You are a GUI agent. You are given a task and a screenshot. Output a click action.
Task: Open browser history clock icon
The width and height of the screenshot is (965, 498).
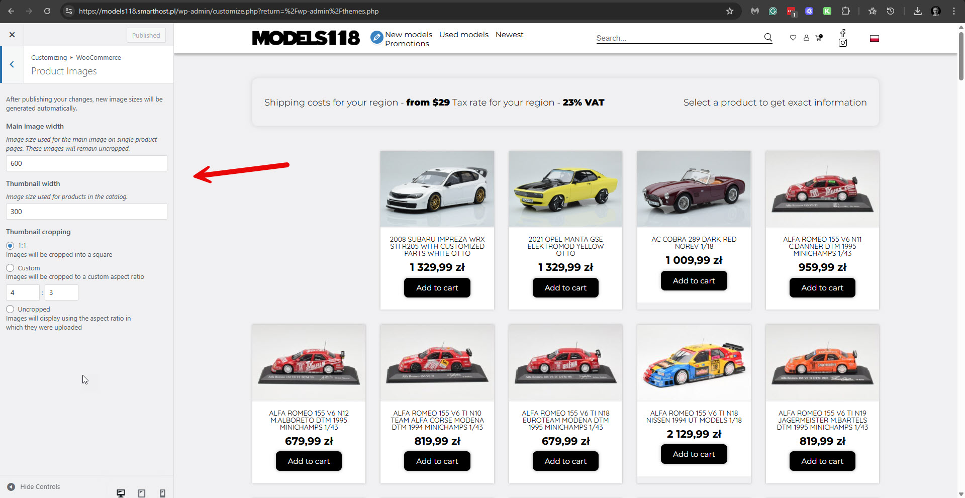(x=891, y=11)
